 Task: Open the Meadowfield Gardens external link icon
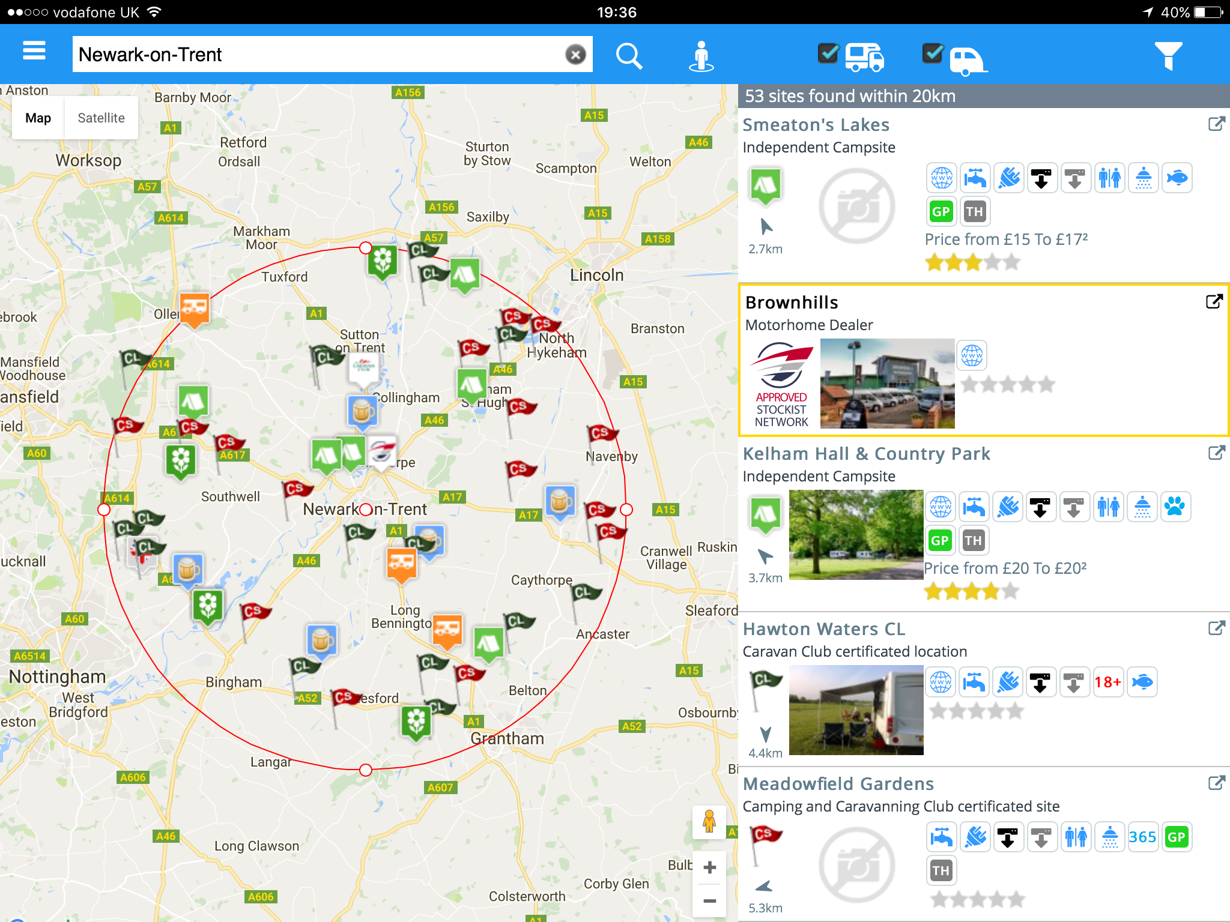click(x=1216, y=783)
